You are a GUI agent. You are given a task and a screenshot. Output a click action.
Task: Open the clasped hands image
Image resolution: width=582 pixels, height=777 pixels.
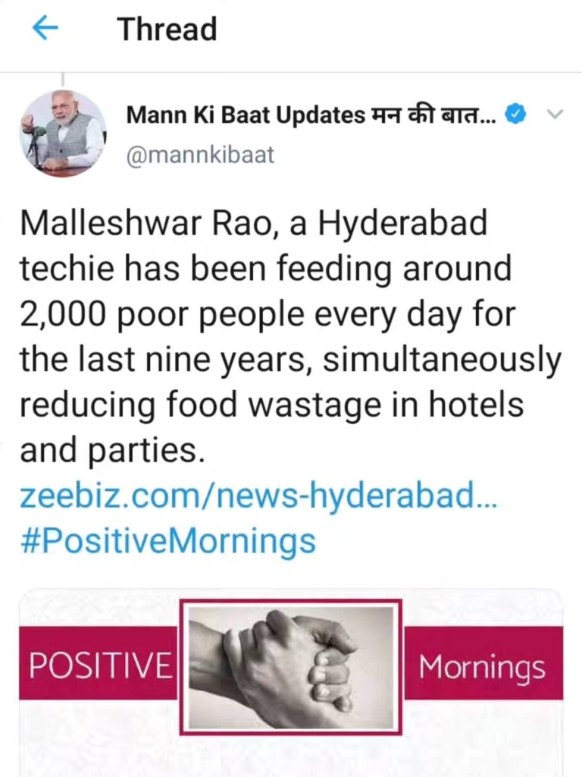tap(290, 667)
